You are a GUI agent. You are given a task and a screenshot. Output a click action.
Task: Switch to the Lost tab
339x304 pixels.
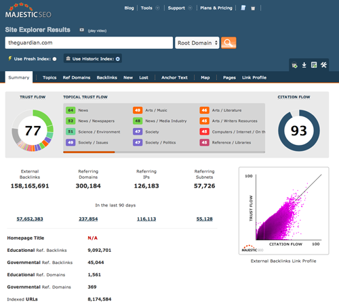point(144,77)
